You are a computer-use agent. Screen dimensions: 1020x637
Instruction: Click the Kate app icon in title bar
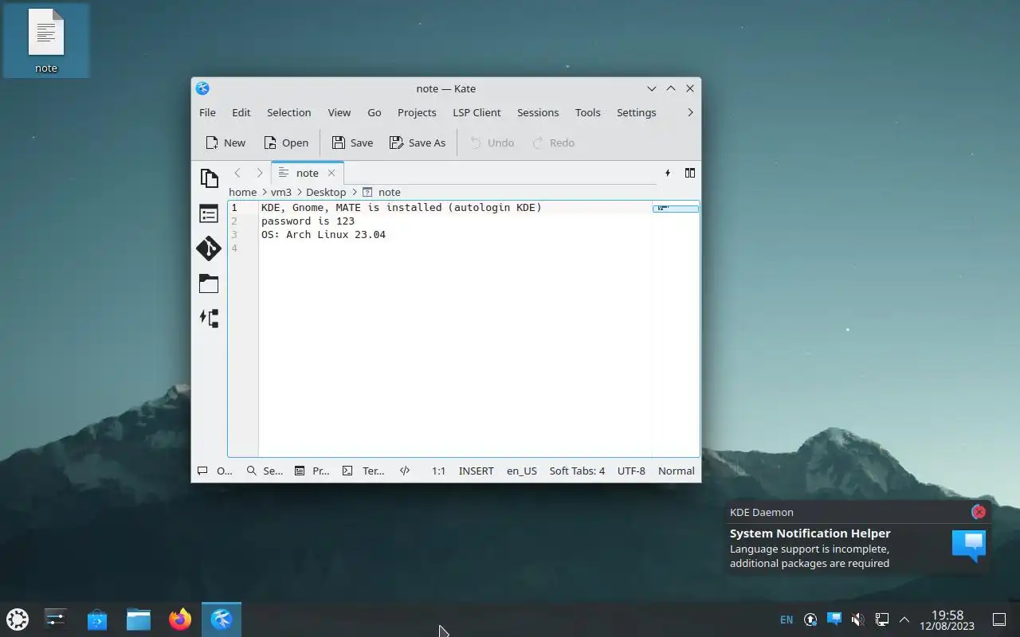(x=202, y=88)
